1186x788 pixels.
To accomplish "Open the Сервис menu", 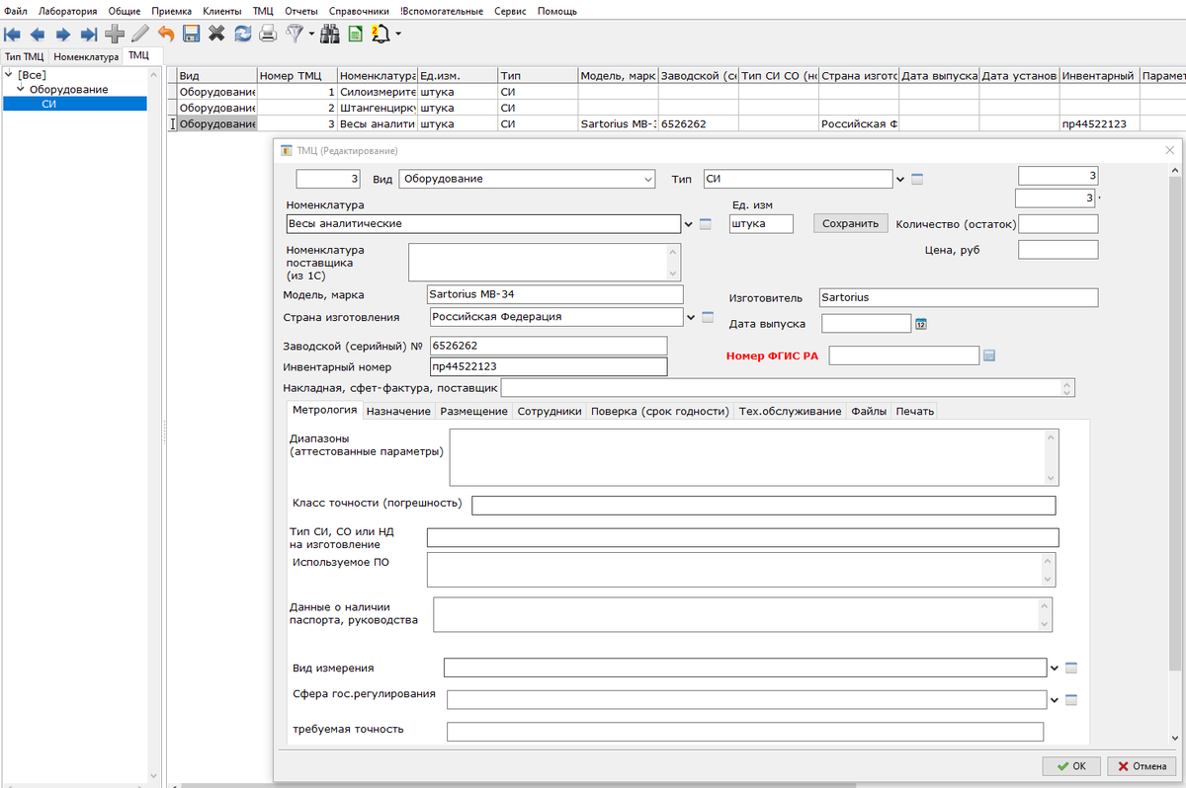I will coord(510,11).
